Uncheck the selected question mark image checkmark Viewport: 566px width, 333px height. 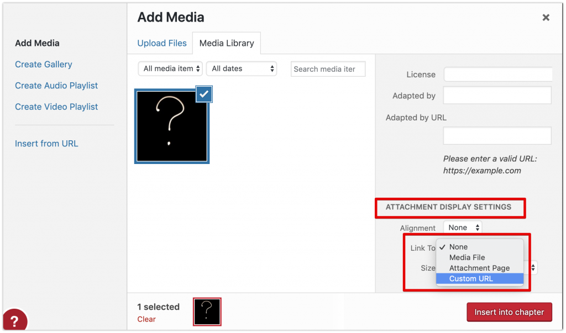204,94
